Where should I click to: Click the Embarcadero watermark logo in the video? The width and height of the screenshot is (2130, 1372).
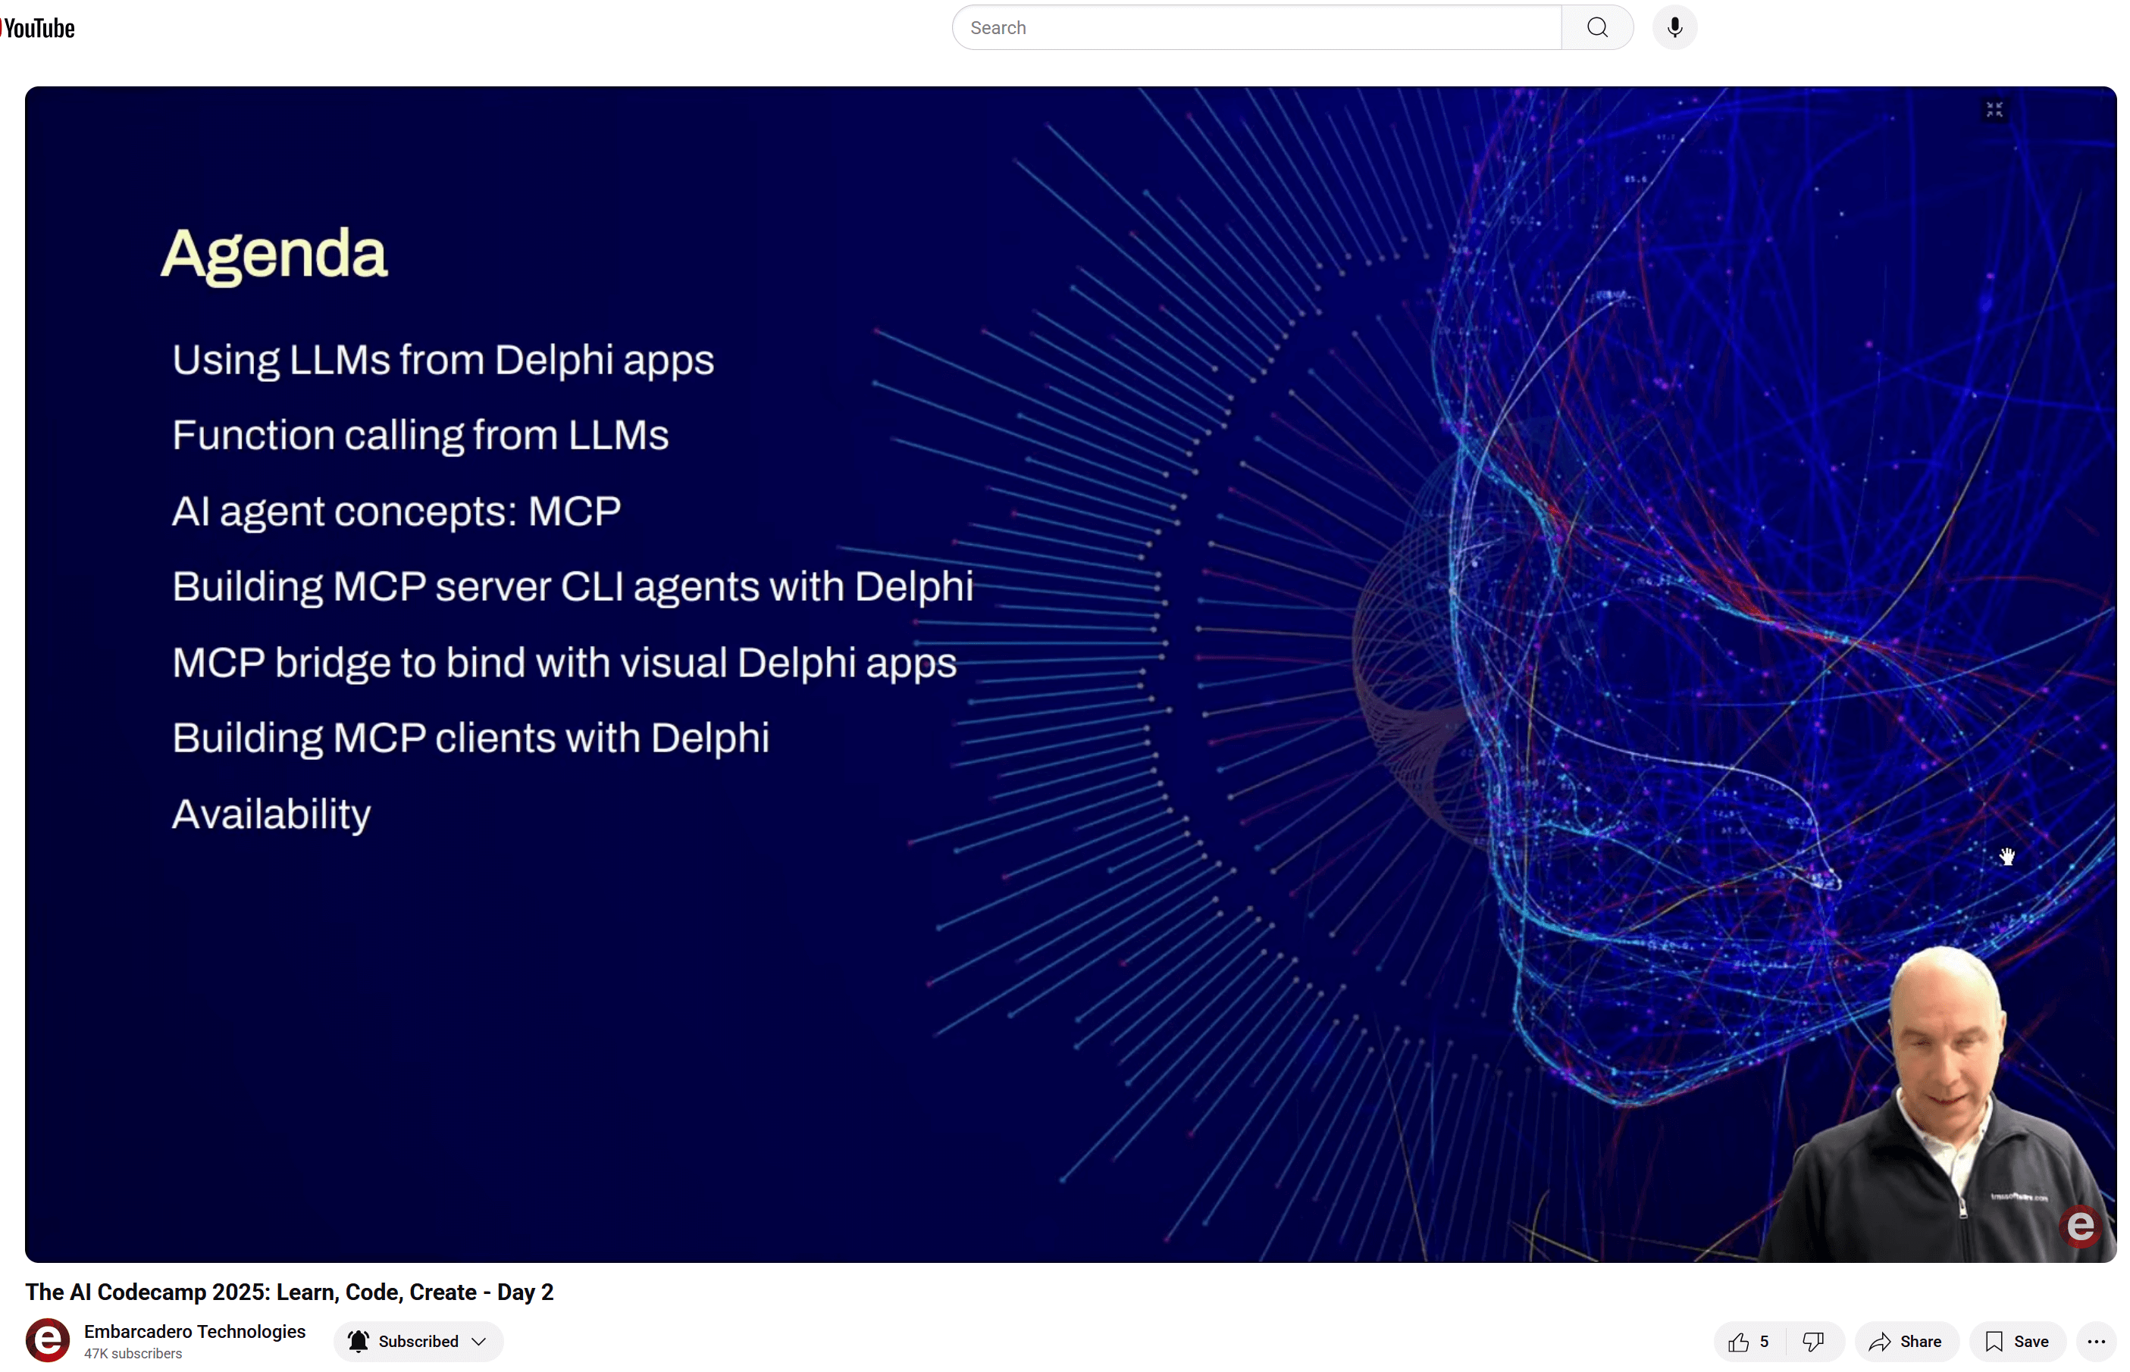2080,1227
